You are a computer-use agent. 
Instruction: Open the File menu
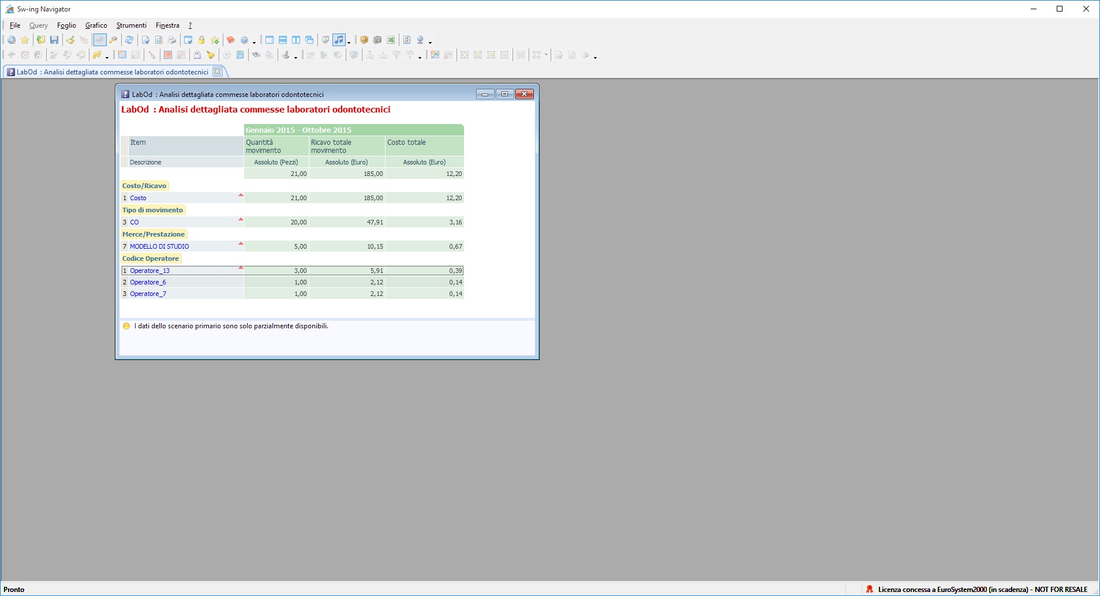click(15, 25)
